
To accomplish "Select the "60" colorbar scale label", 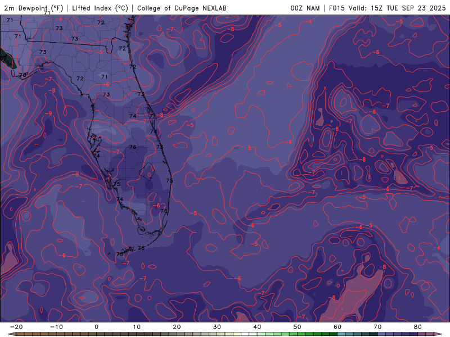I will (x=337, y=327).
